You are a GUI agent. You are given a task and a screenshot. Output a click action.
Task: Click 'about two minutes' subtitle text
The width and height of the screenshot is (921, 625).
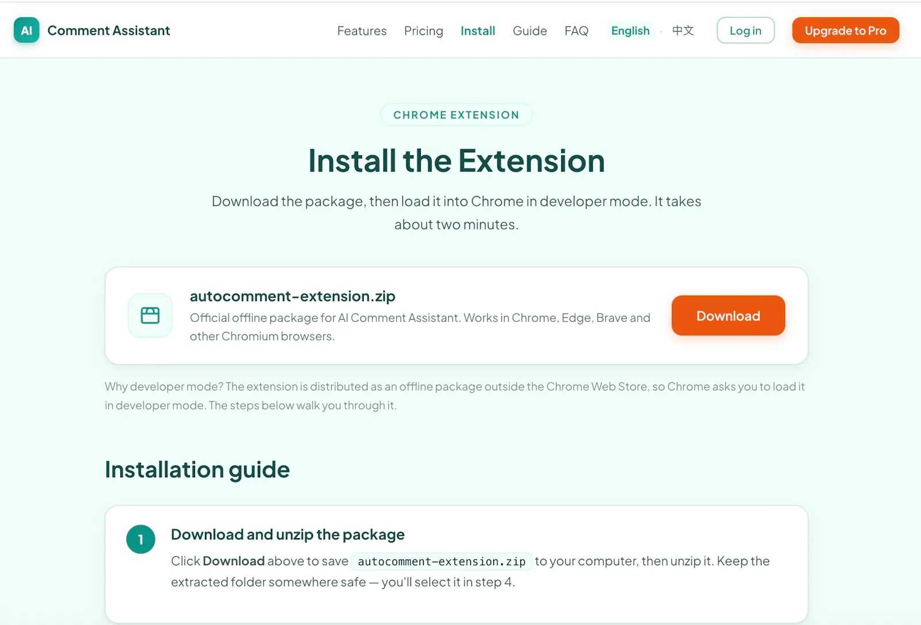[x=456, y=225]
